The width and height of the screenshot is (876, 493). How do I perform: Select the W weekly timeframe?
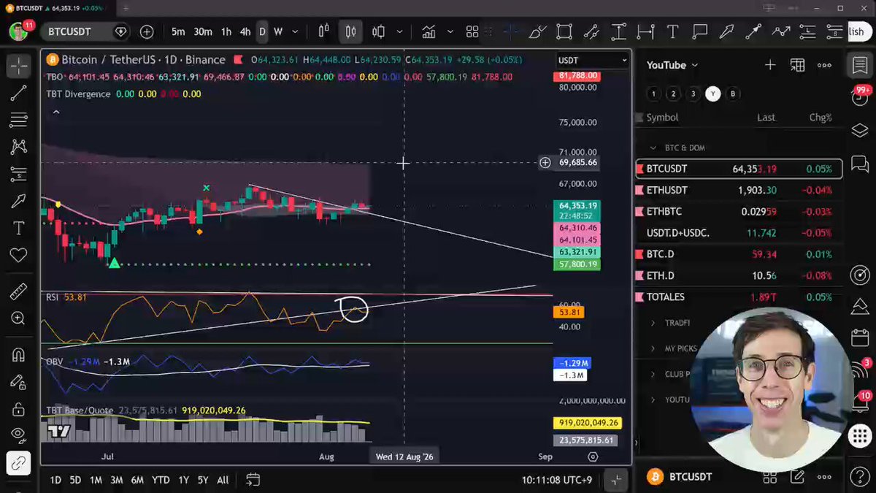tap(278, 31)
